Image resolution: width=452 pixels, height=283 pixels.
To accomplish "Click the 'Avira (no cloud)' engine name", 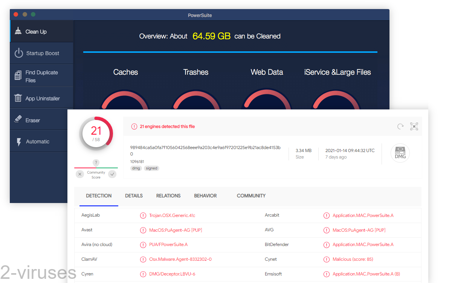I will 97,245.
